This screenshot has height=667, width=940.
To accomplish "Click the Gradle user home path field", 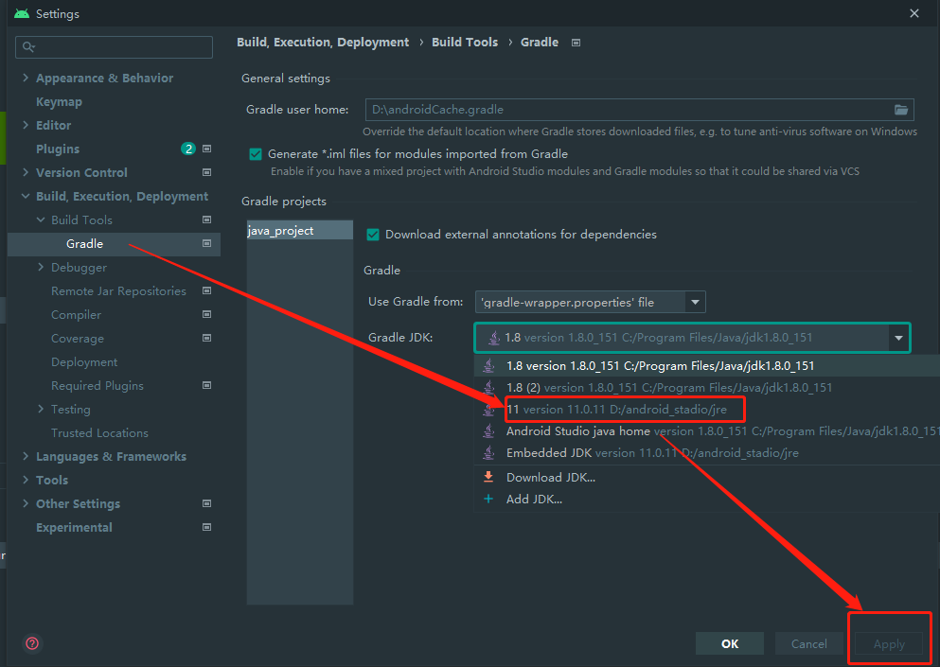I will (x=639, y=110).
